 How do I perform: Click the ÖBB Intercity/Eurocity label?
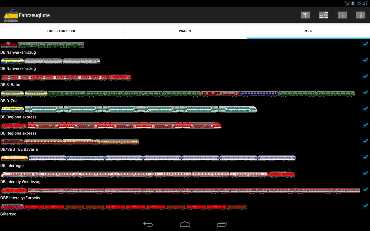(x=20, y=198)
